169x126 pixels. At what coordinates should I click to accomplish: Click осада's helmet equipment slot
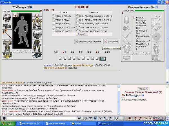tap(7, 18)
